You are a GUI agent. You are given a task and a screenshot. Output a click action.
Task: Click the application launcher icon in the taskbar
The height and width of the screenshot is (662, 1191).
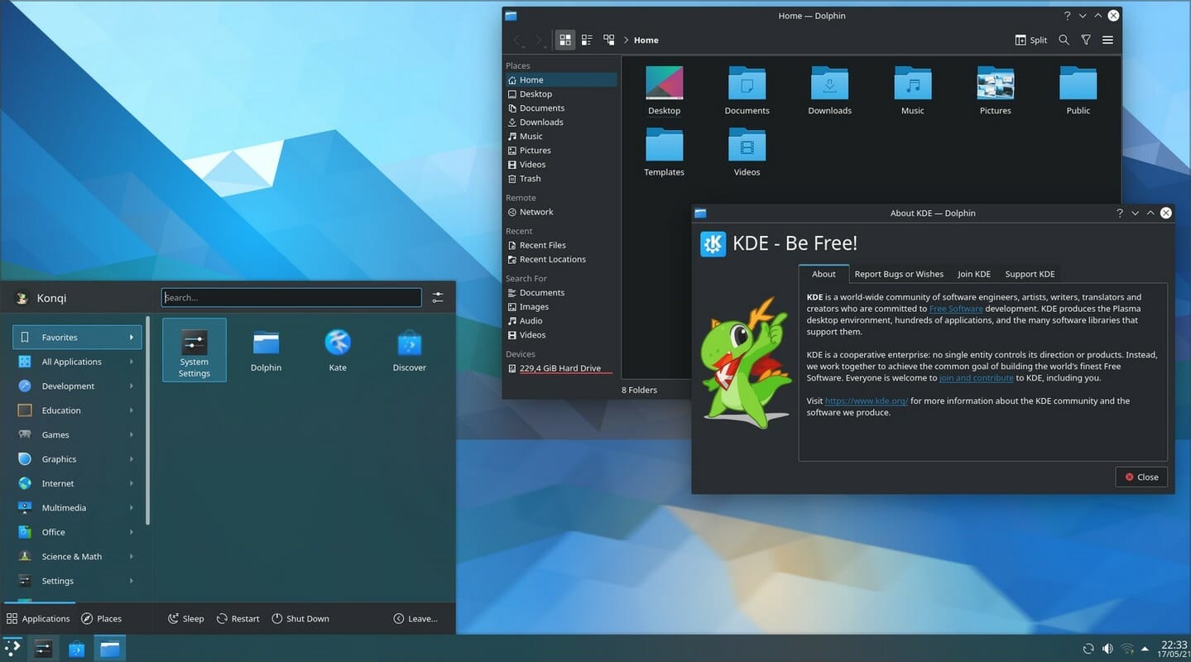[x=12, y=648]
